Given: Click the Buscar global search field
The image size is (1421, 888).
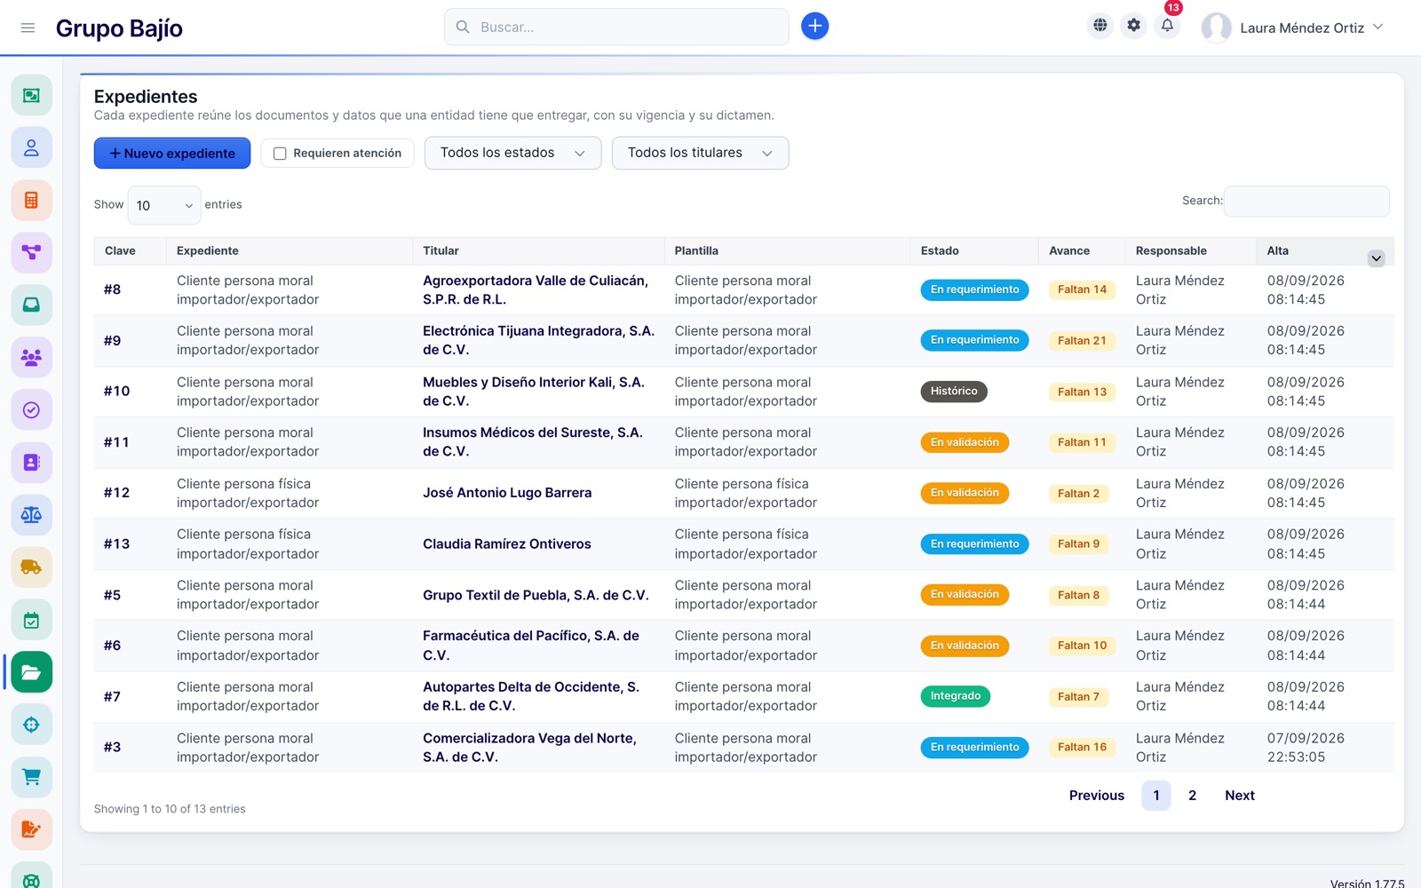Looking at the screenshot, I should pos(616,27).
